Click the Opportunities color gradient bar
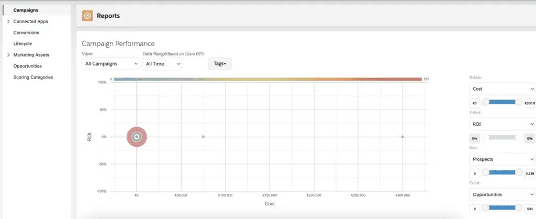The image size is (536, 219). click(x=267, y=79)
